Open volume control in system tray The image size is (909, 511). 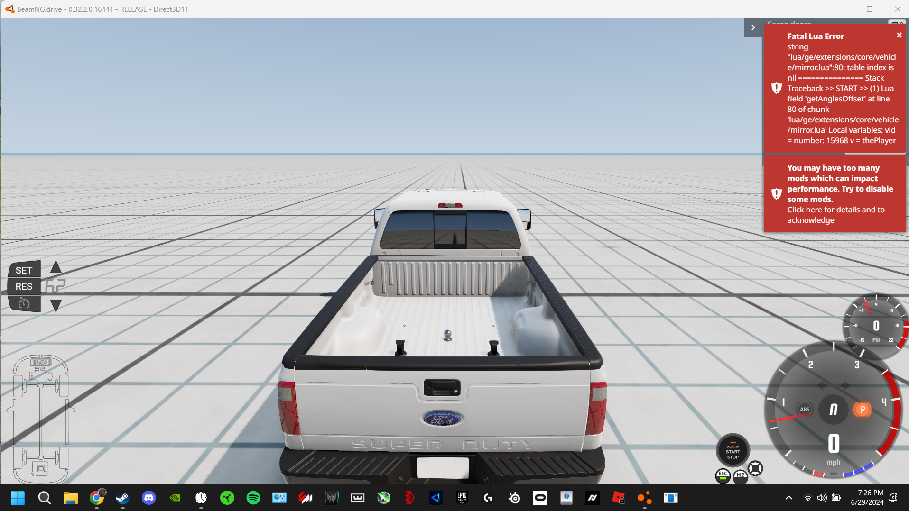[822, 498]
